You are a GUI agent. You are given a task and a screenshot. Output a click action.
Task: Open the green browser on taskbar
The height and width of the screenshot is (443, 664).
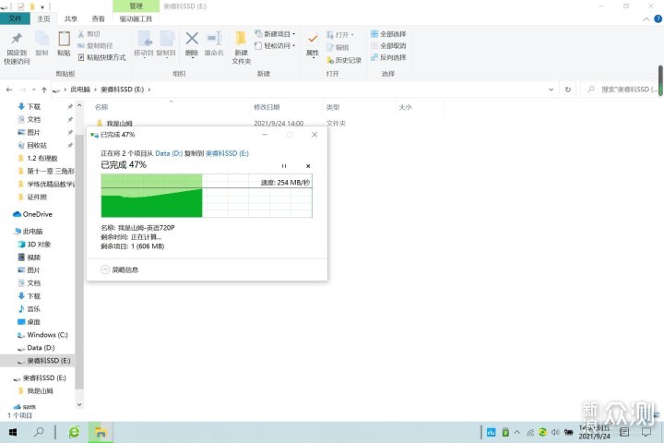click(x=75, y=433)
